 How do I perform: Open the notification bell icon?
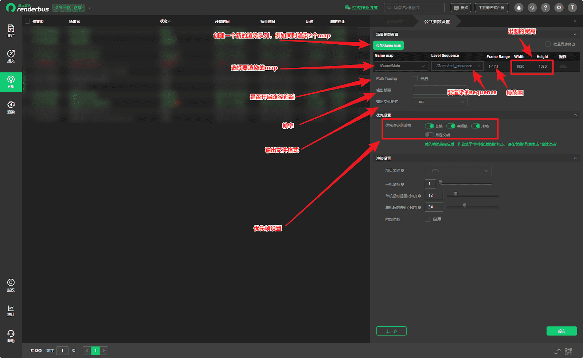tap(519, 8)
